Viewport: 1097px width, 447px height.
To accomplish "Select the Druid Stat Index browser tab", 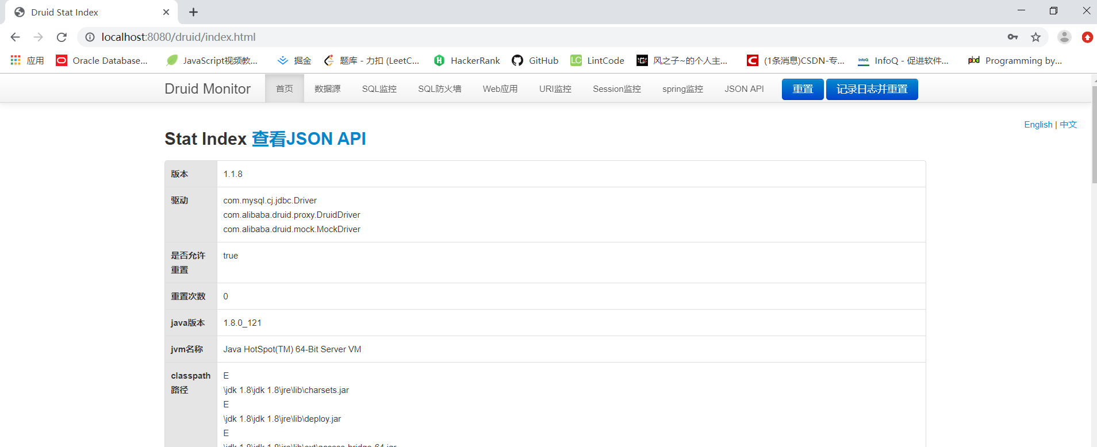I will tap(92, 12).
